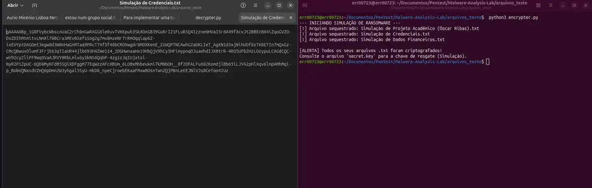Click the text editor title Simulação de Credenciais.txt
Image resolution: width=592 pixels, height=188 pixels.
point(150,3)
